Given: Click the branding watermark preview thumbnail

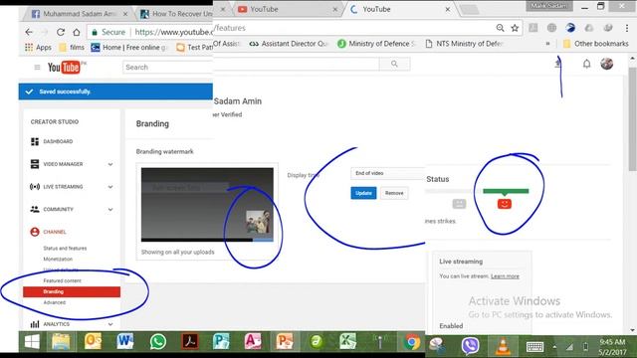Looking at the screenshot, I should [207, 205].
